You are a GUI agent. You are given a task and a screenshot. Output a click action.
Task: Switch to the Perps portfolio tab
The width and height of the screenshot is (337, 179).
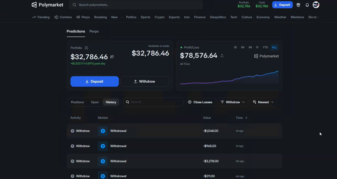(x=94, y=31)
